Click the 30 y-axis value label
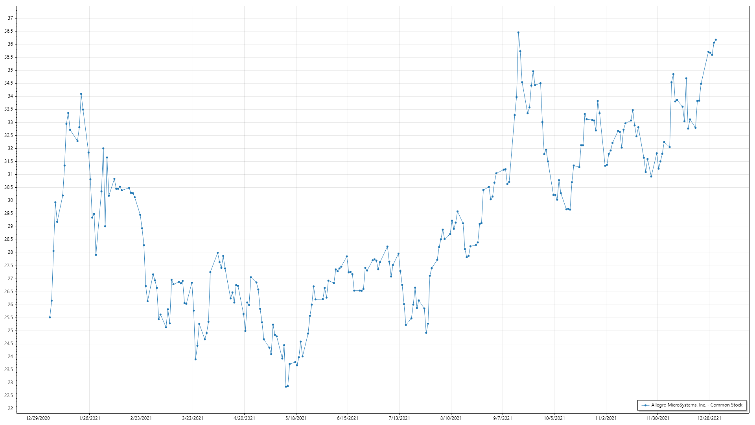 pyautogui.click(x=11, y=200)
